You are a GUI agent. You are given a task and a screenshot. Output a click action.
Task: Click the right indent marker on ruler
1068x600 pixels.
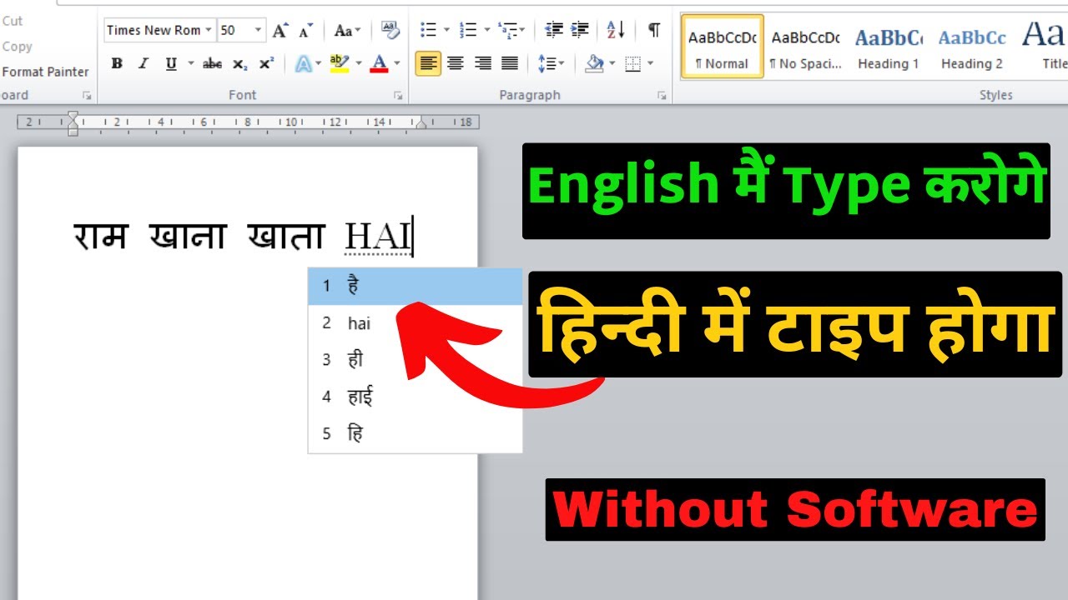(x=421, y=125)
